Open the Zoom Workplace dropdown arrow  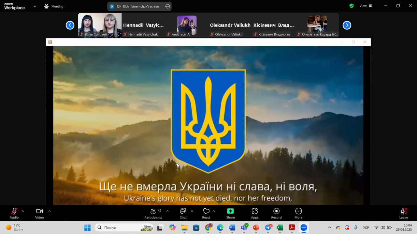click(x=35, y=6)
